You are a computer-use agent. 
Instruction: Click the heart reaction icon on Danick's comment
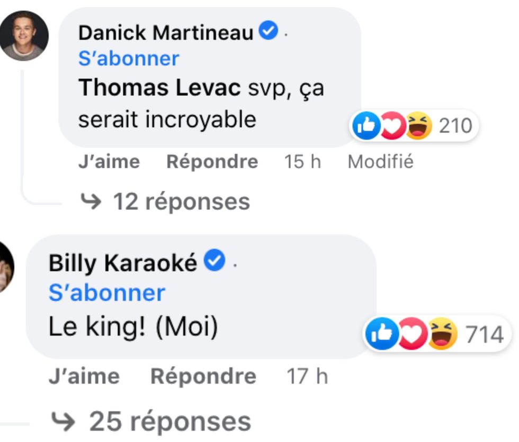pyautogui.click(x=391, y=126)
